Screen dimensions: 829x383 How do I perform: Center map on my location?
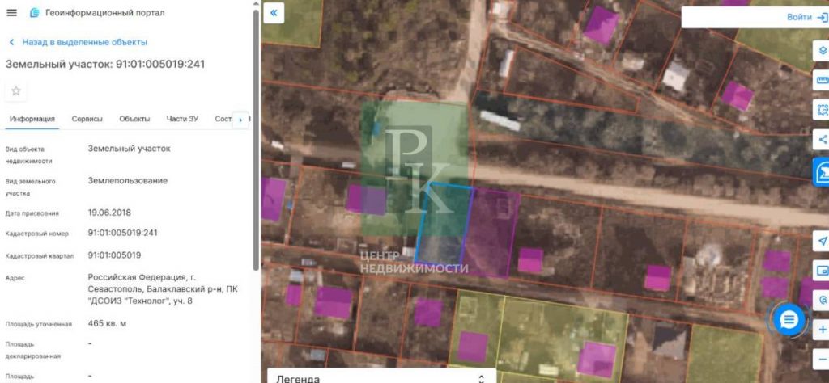click(x=822, y=242)
